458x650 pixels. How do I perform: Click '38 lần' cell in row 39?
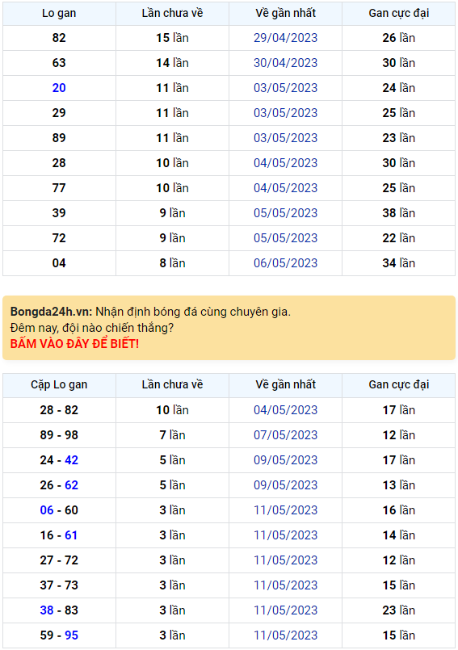point(399,212)
